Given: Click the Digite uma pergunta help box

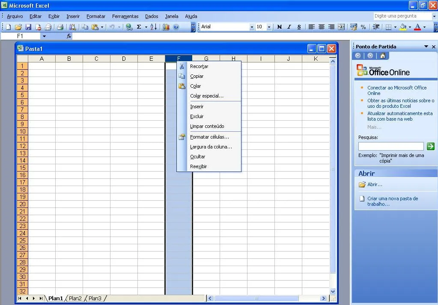Looking at the screenshot, I should 402,16.
